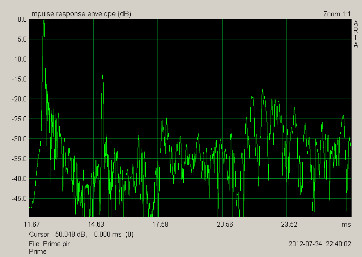Click the -30.0 dB axis label
The height and width of the screenshot is (257, 362).
19,139
